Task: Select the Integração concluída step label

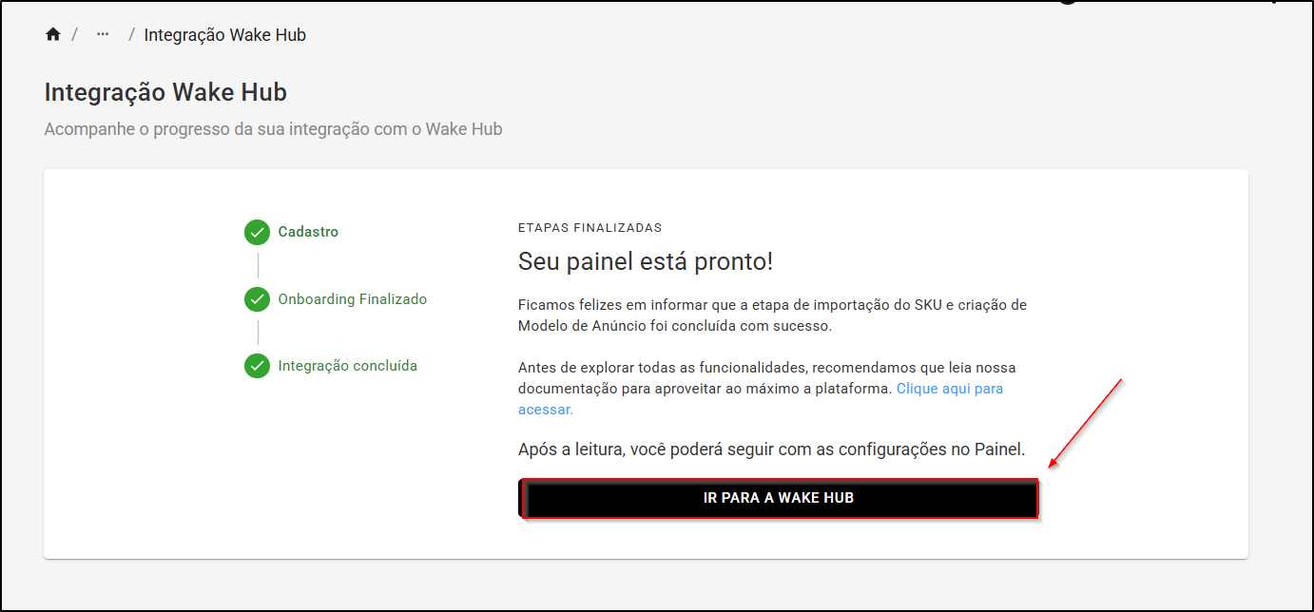Action: [348, 366]
